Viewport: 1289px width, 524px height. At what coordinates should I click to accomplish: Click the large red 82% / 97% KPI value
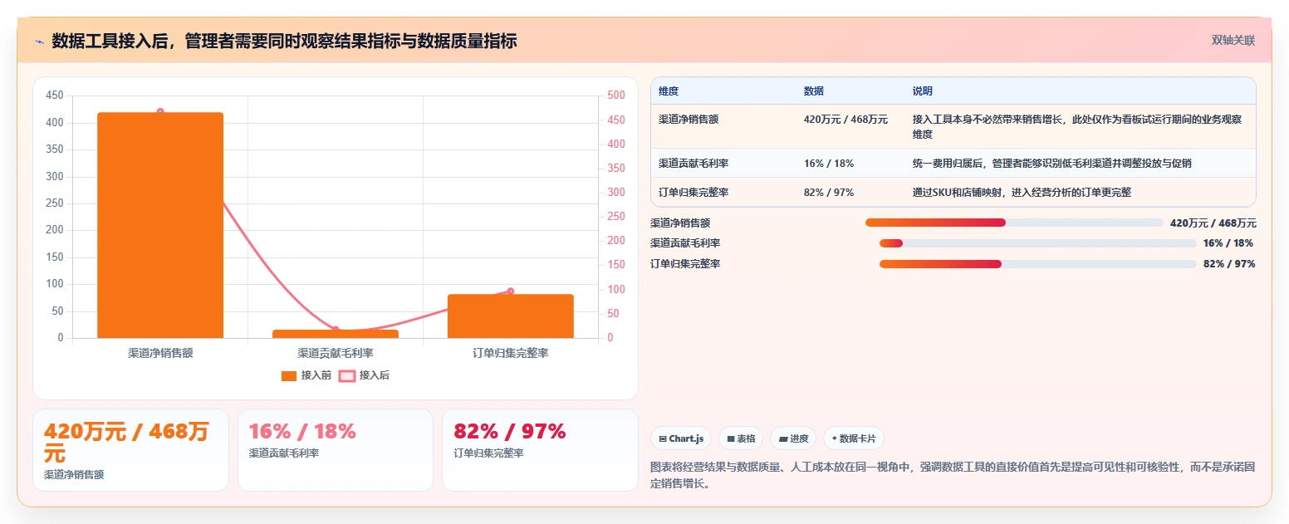[510, 431]
